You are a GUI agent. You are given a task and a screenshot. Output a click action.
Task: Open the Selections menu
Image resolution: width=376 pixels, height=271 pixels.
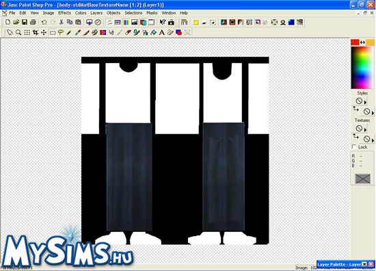tap(133, 13)
